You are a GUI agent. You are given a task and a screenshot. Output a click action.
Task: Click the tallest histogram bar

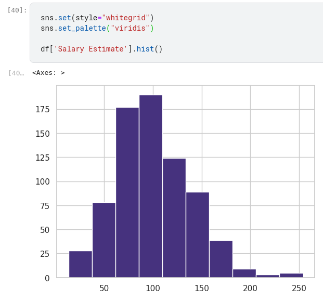pyautogui.click(x=150, y=186)
